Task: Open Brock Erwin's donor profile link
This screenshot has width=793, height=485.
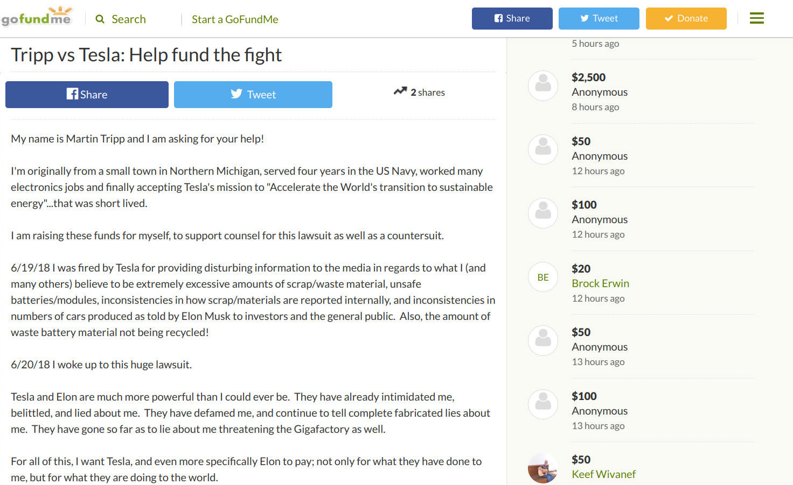Action: 601,283
